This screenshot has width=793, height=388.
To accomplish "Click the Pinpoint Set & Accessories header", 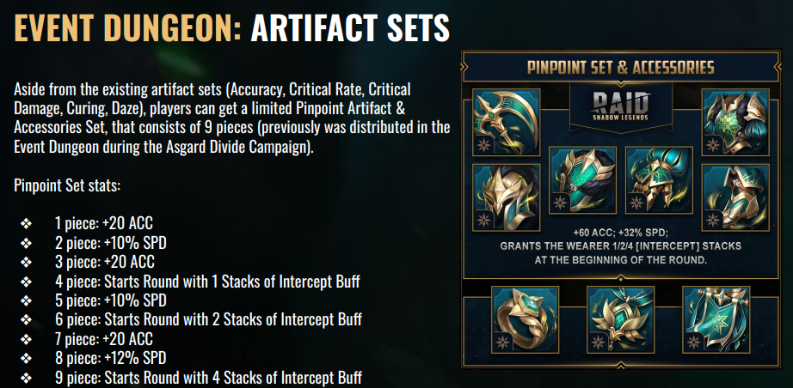I will pyautogui.click(x=619, y=66).
